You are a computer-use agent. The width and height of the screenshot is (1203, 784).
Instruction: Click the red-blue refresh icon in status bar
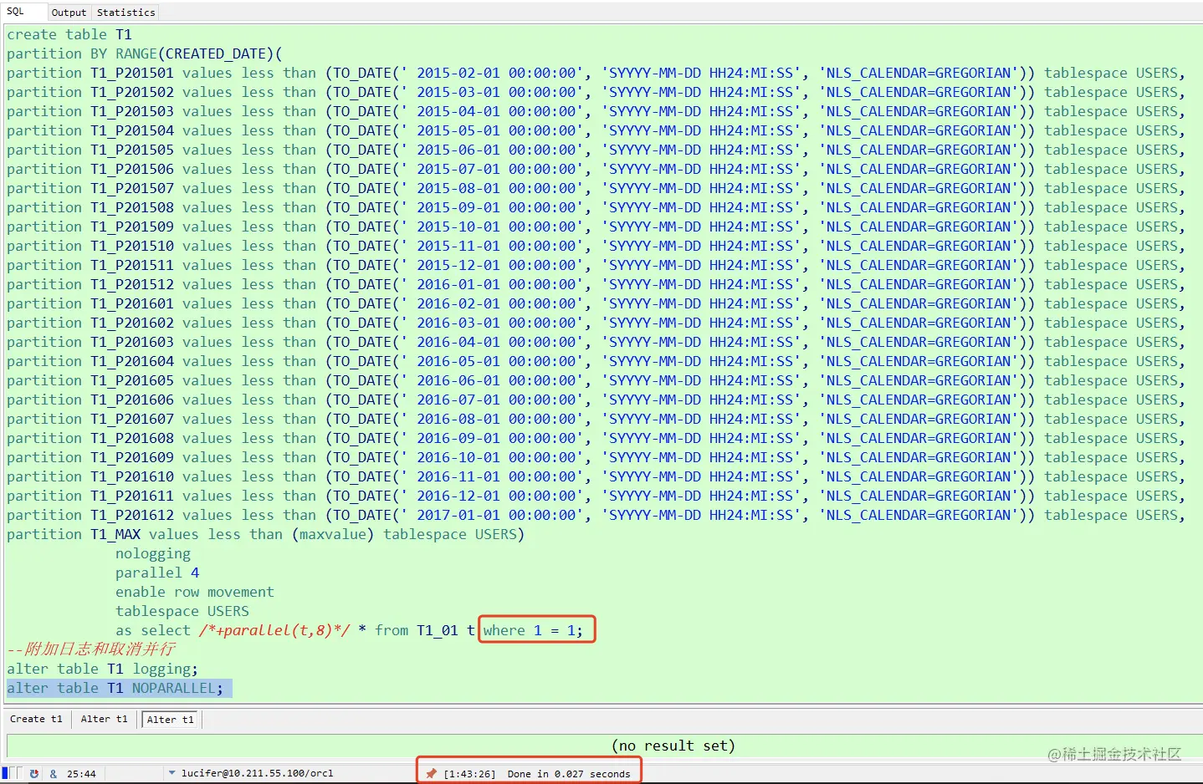click(34, 774)
